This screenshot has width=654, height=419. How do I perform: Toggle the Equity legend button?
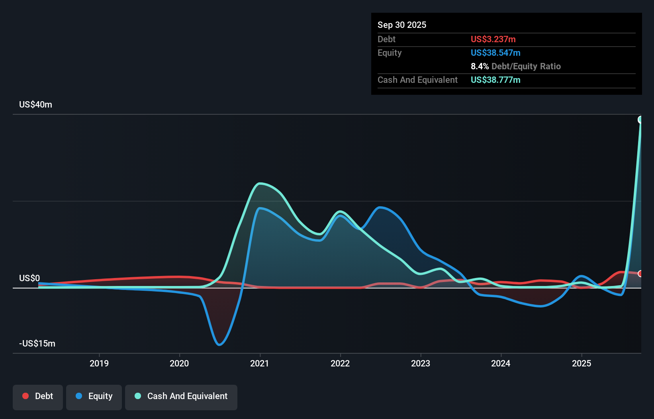click(94, 397)
